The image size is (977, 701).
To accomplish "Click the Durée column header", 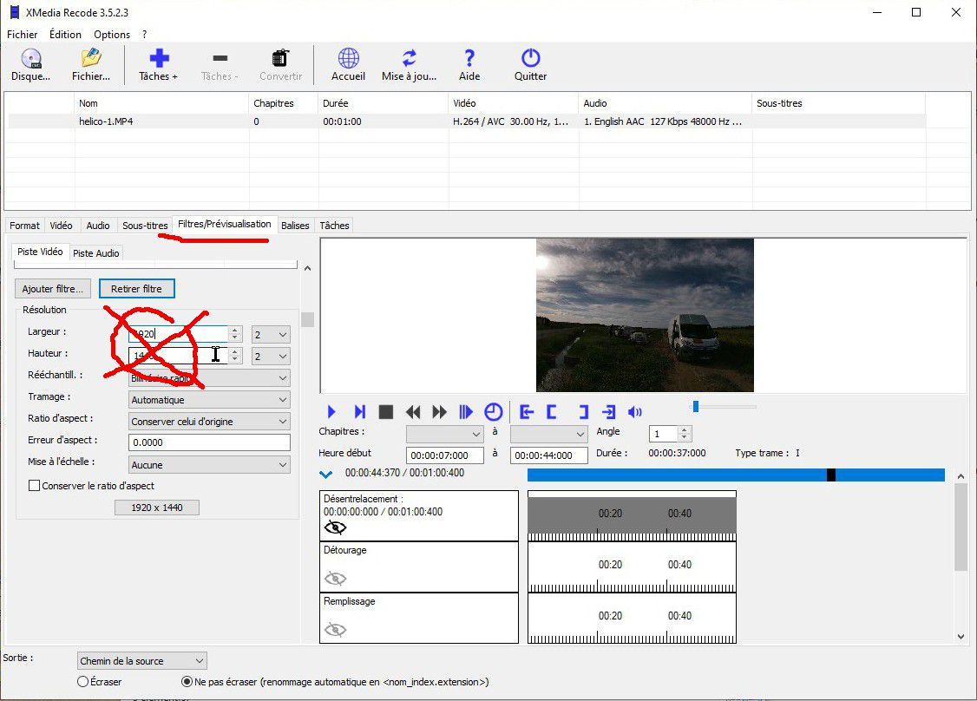I will (x=383, y=103).
